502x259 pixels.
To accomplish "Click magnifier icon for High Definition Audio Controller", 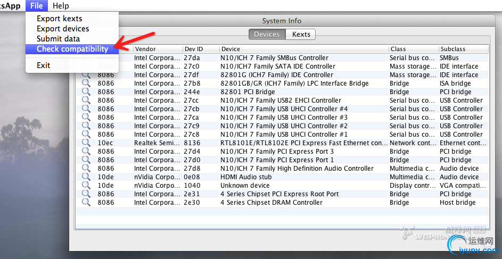I will pyautogui.click(x=86, y=168).
